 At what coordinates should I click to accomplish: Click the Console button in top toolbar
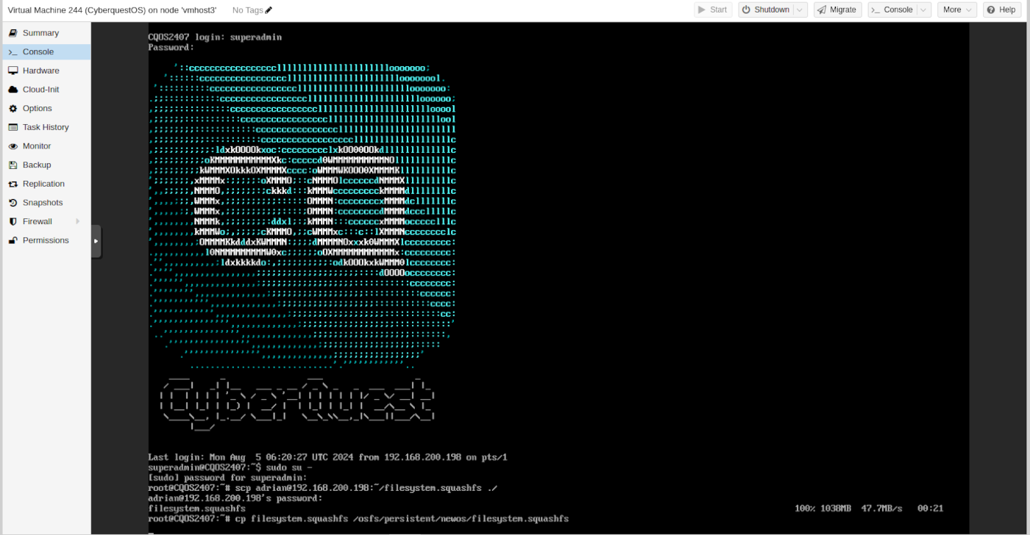pyautogui.click(x=892, y=10)
